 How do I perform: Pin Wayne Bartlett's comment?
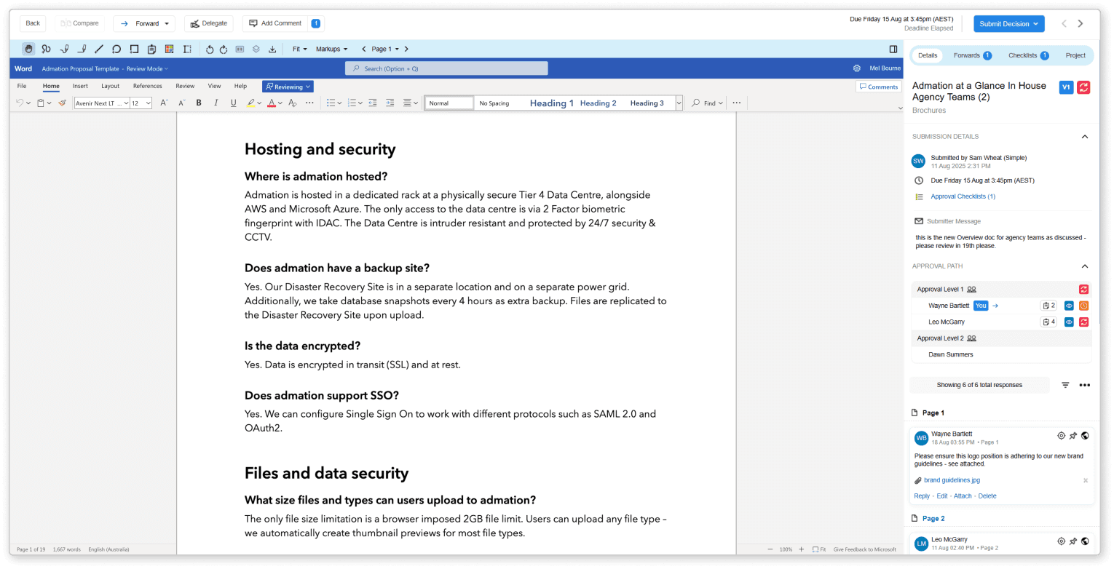pos(1072,436)
